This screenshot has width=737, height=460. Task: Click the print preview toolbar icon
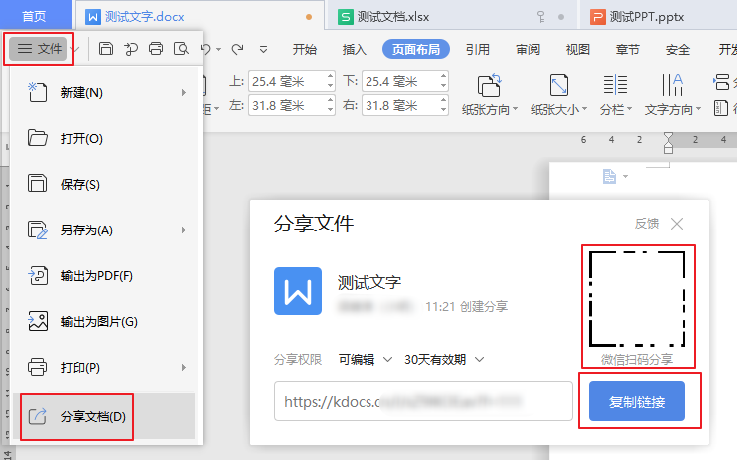(x=181, y=49)
